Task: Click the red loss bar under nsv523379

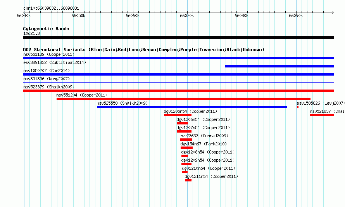Action: pyautogui.click(x=178, y=91)
